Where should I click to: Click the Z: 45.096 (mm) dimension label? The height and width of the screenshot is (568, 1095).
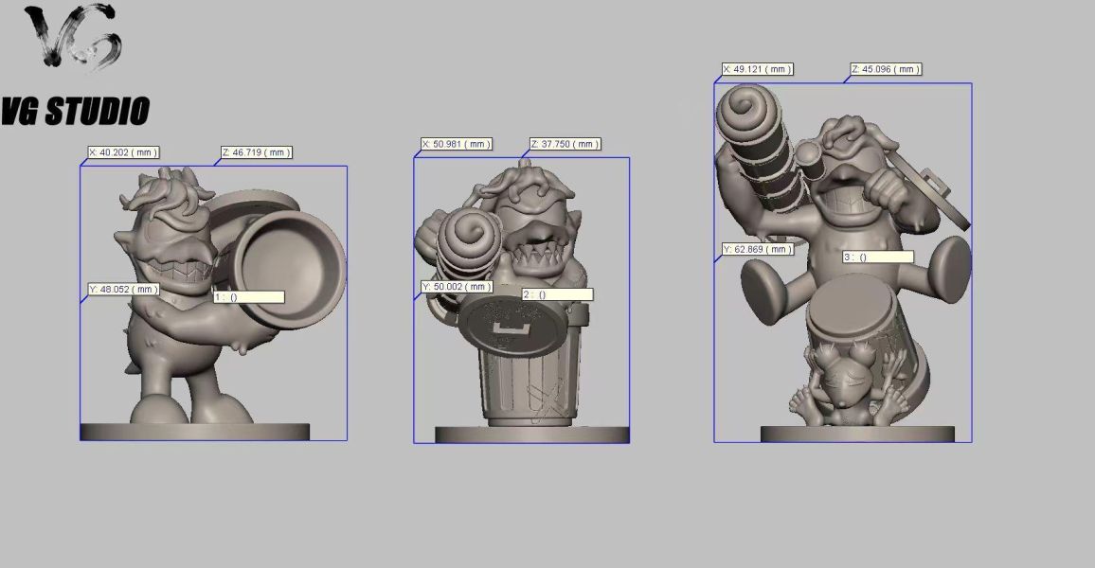point(887,69)
